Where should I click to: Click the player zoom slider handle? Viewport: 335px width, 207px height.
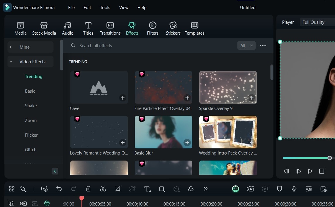(x=330, y=158)
